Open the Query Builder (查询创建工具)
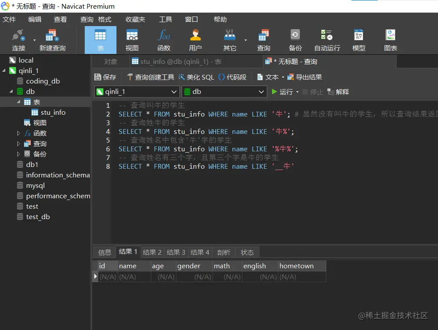Image resolution: width=438 pixels, height=330 pixels. pos(150,77)
